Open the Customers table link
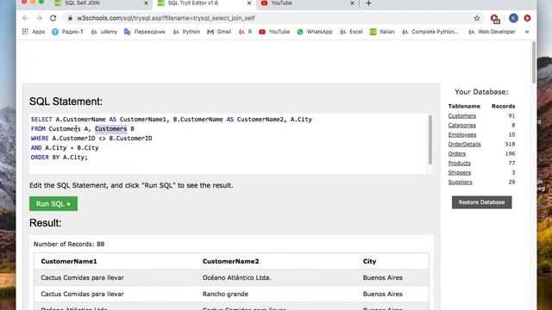 462,115
